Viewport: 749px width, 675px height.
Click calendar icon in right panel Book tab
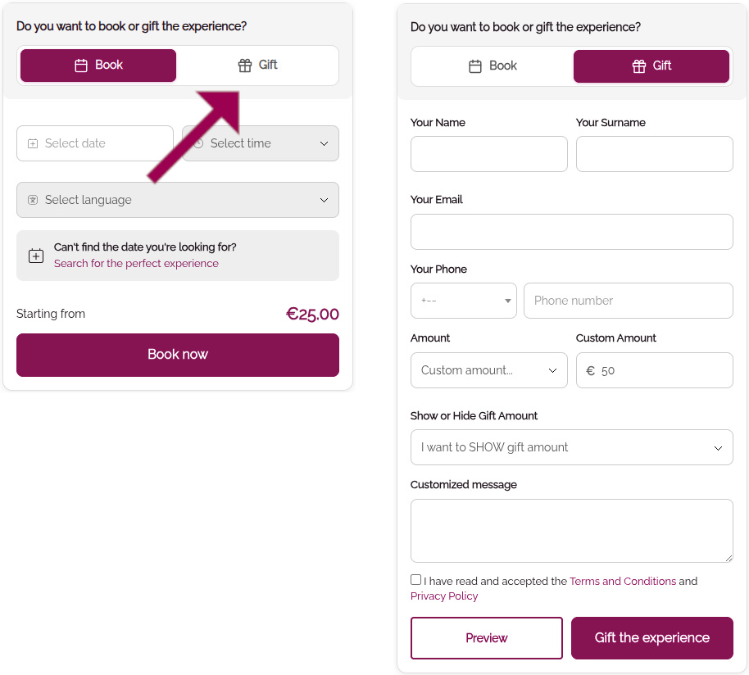pyautogui.click(x=475, y=66)
